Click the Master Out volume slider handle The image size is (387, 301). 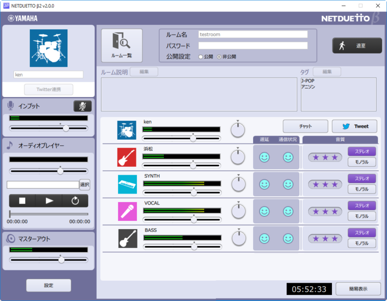click(61, 260)
